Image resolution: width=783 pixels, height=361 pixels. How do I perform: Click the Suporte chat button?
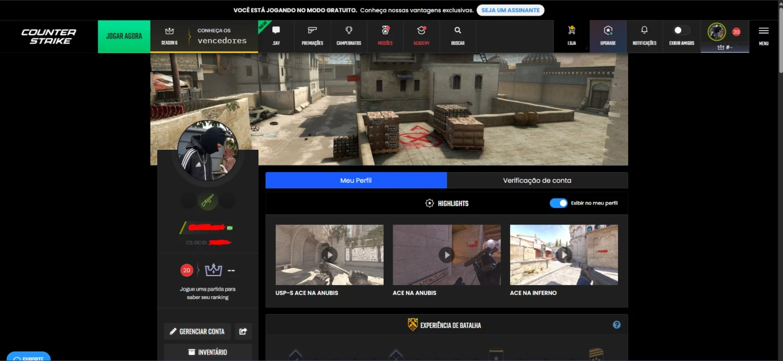click(x=29, y=357)
